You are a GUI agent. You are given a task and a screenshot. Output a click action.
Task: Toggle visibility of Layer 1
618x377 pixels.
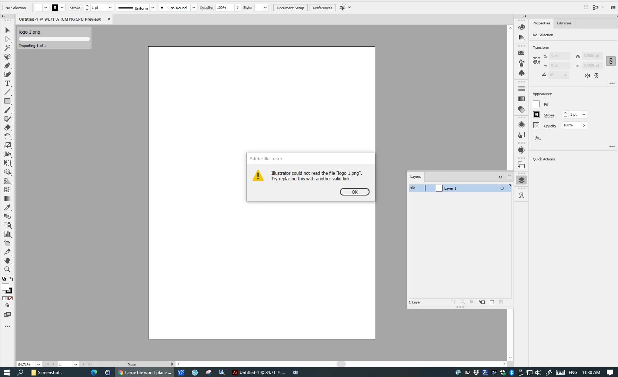(x=412, y=188)
